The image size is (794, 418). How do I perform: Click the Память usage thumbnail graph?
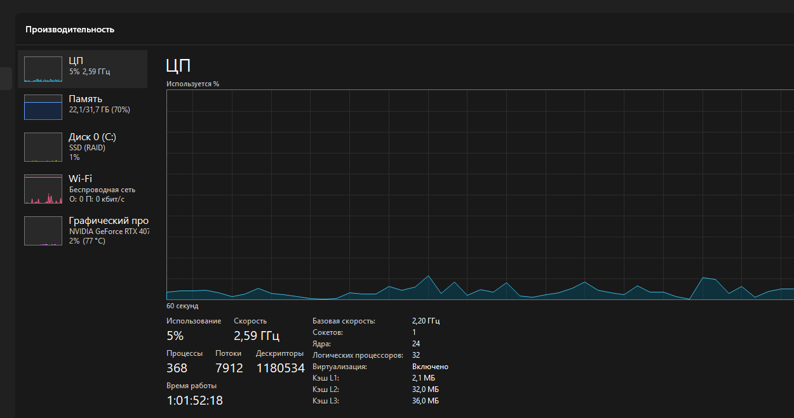tap(44, 107)
